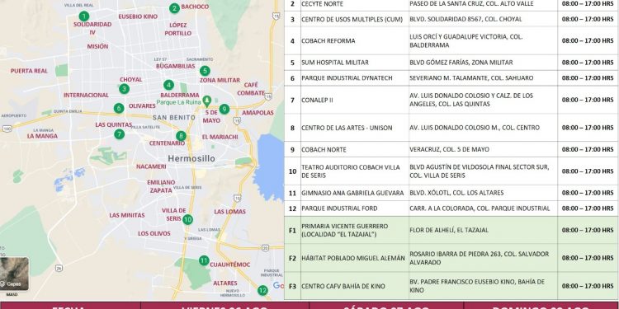Click address BLVD GÓMEZ FARÍAS, ZONA MILITAR

461,63
